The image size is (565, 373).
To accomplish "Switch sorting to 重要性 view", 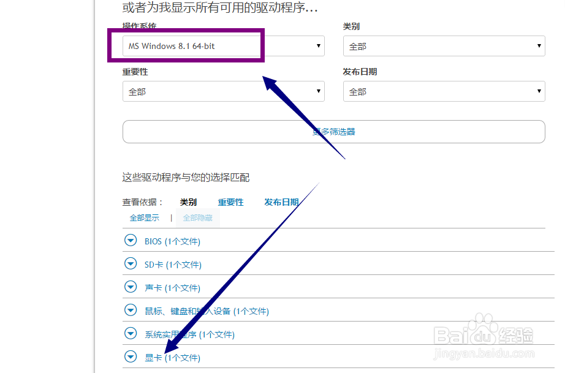I will (231, 202).
